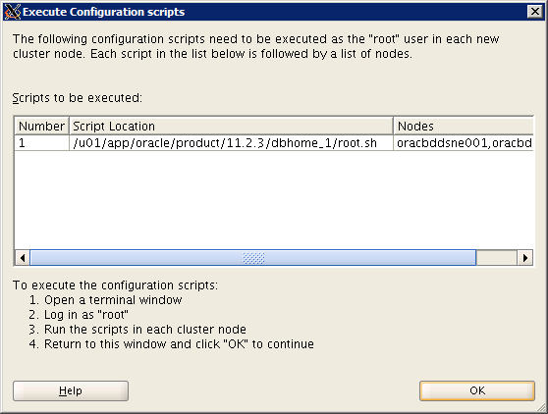This screenshot has height=414, width=548.
Task: Click the X11 window icon in title bar
Action: click(x=13, y=12)
